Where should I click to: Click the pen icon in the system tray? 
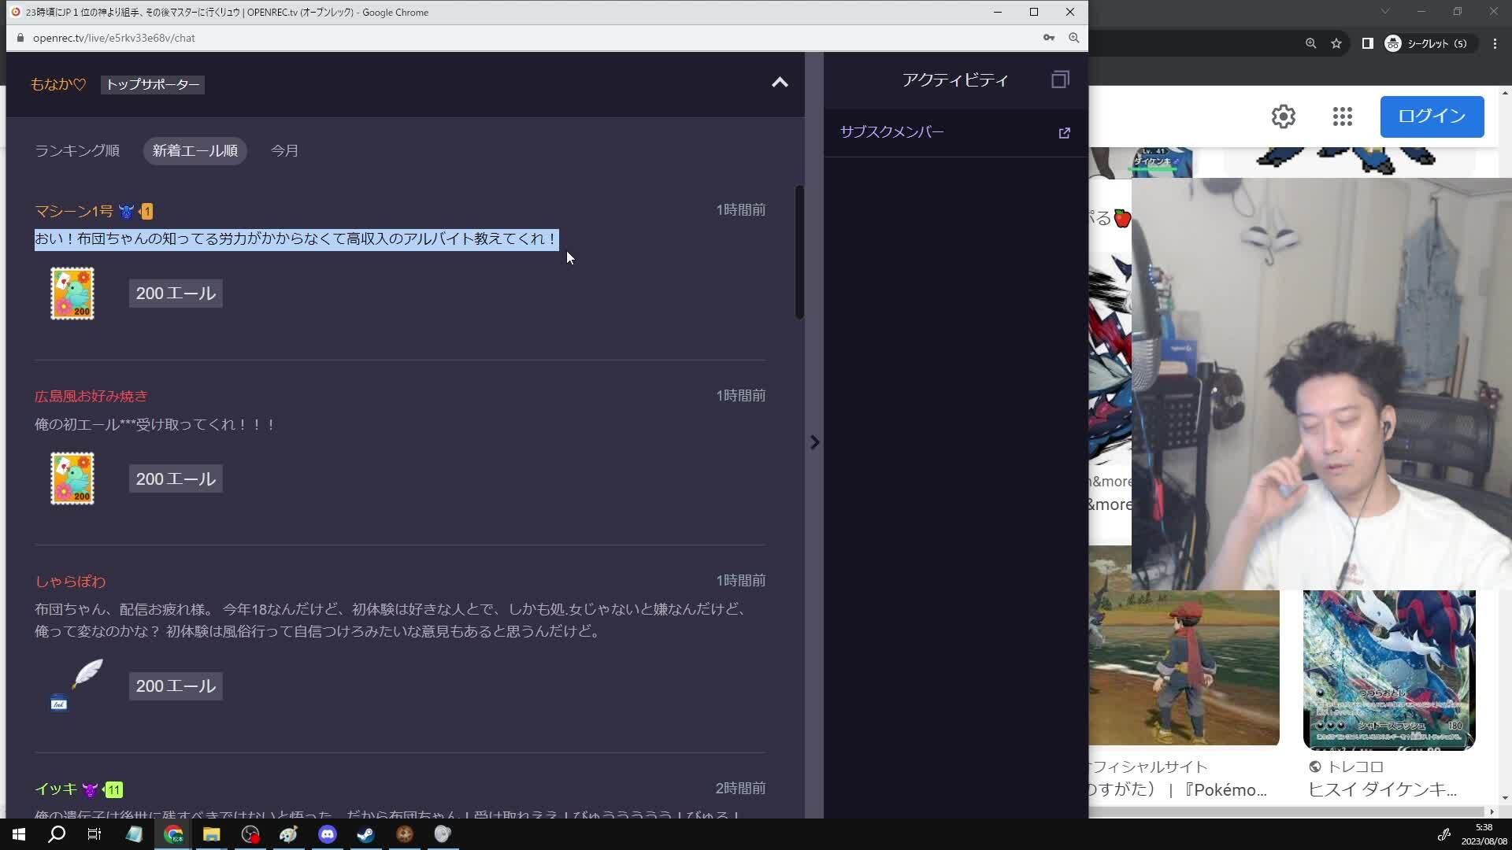tap(1443, 835)
